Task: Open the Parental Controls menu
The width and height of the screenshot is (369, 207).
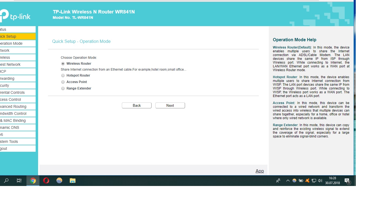Action: (x=18, y=92)
